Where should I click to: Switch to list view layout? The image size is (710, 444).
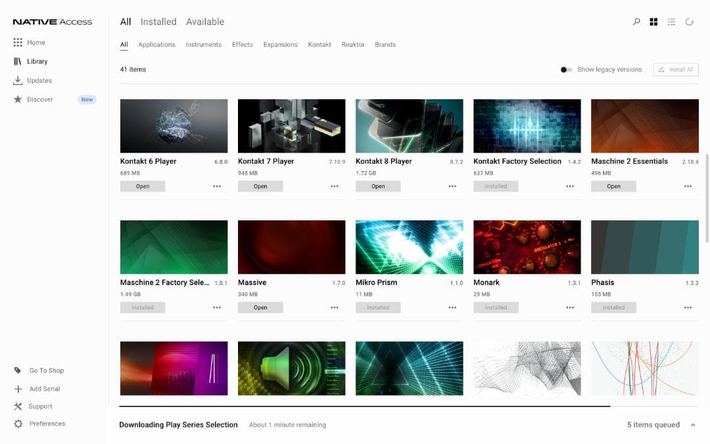point(671,21)
